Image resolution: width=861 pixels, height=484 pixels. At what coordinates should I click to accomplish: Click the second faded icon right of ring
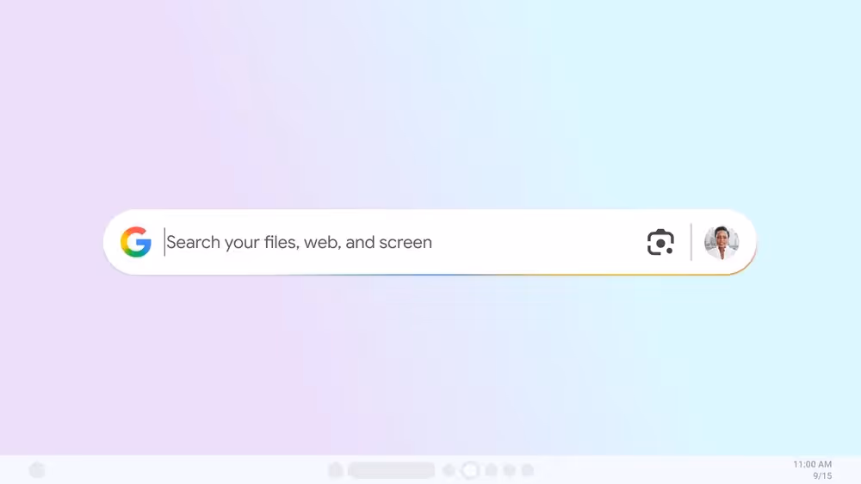coord(509,470)
